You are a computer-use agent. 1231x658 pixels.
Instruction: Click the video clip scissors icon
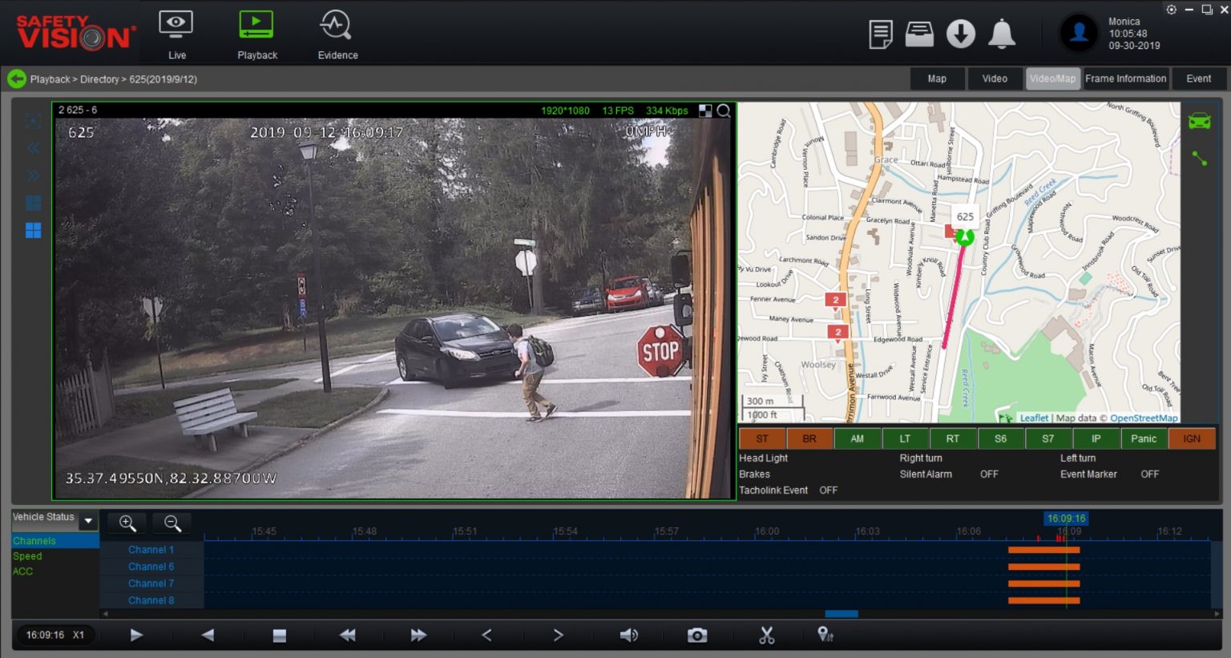(x=766, y=634)
